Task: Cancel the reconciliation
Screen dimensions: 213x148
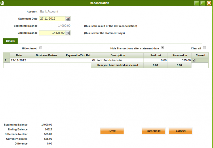Action: coord(181,131)
